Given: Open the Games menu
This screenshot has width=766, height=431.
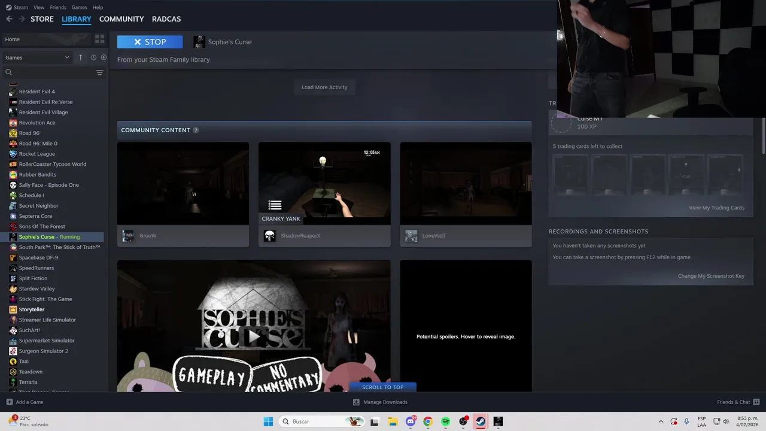Looking at the screenshot, I should [x=79, y=7].
